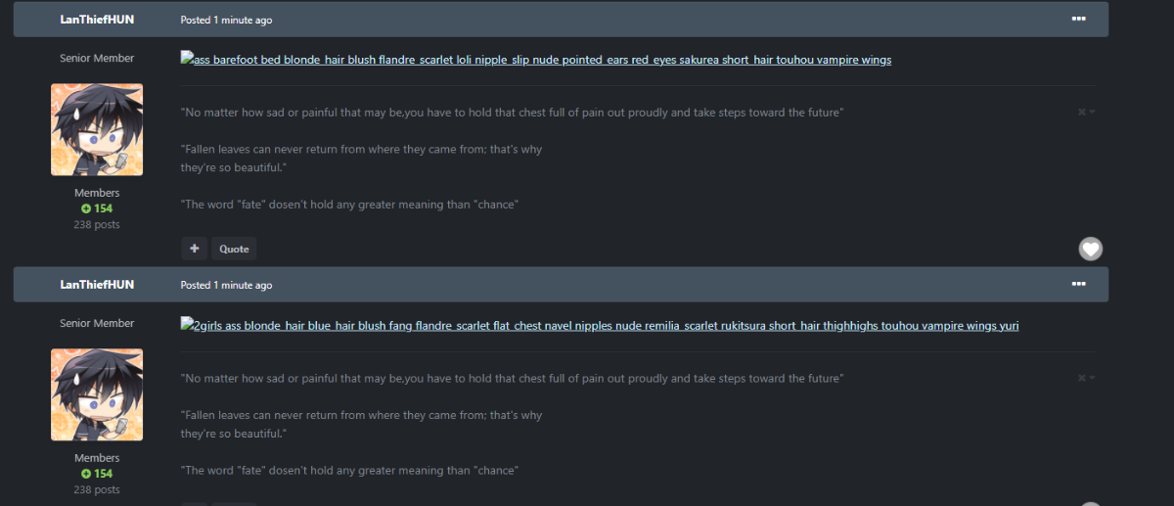Click the green reputation plus icon in the first post
This screenshot has height=506, width=1174.
(86, 208)
